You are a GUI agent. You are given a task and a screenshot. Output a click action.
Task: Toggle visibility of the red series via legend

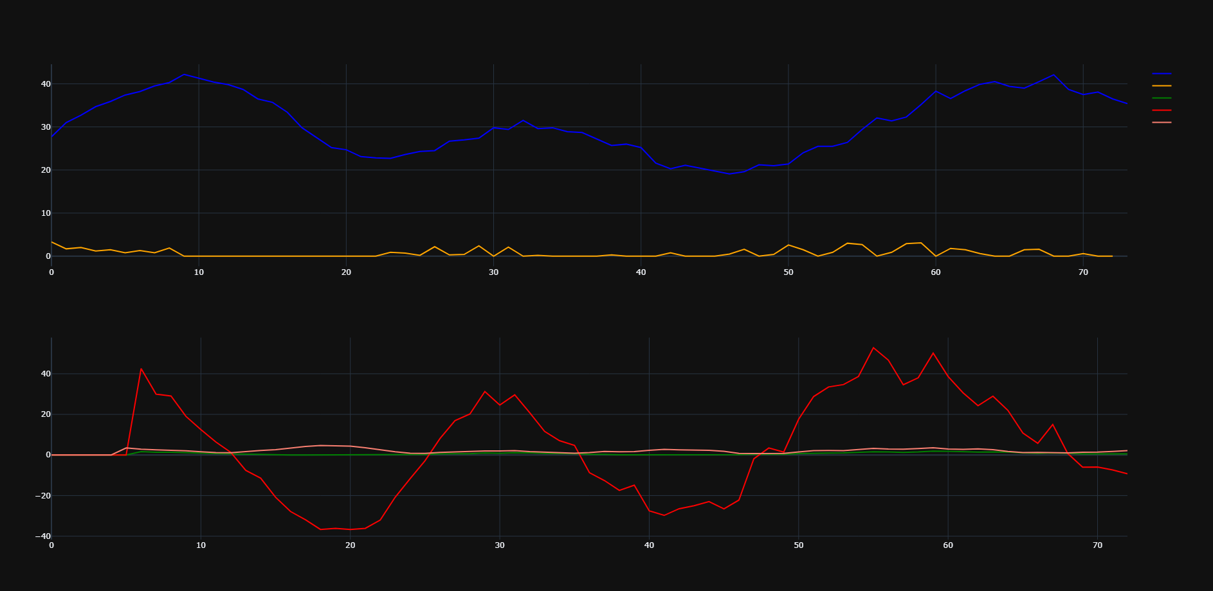pyautogui.click(x=1161, y=110)
